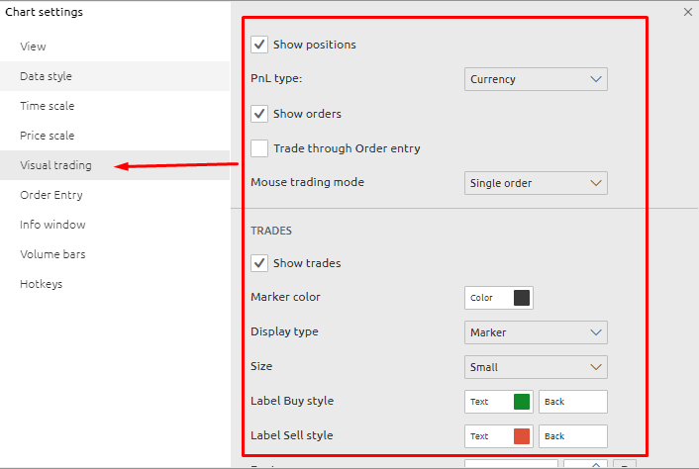This screenshot has height=469, width=699.
Task: Select Time scale in the sidebar
Action: [x=48, y=106]
